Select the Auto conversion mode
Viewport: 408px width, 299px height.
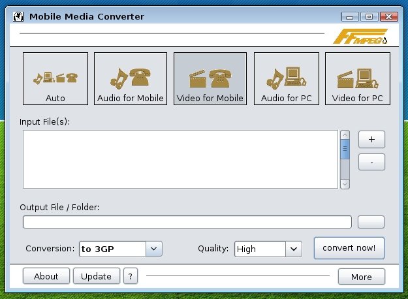pyautogui.click(x=55, y=78)
